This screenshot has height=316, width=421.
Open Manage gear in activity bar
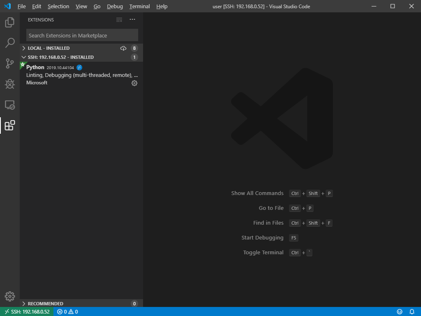tap(10, 296)
